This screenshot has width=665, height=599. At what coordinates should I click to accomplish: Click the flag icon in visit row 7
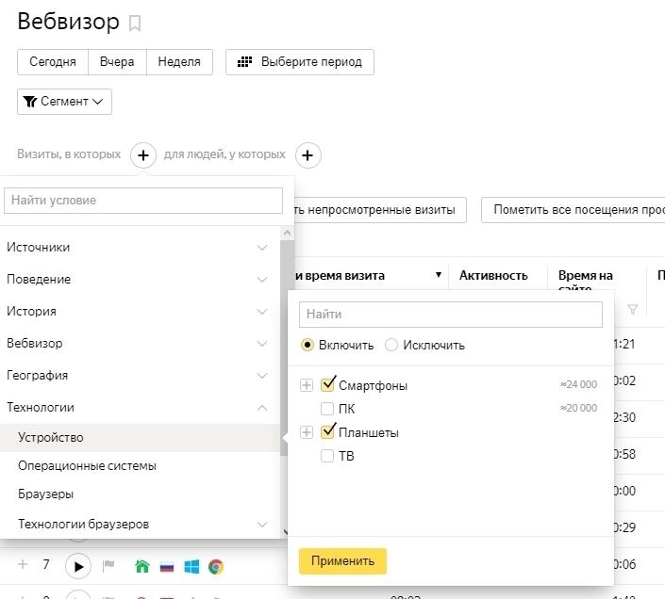pyautogui.click(x=108, y=566)
